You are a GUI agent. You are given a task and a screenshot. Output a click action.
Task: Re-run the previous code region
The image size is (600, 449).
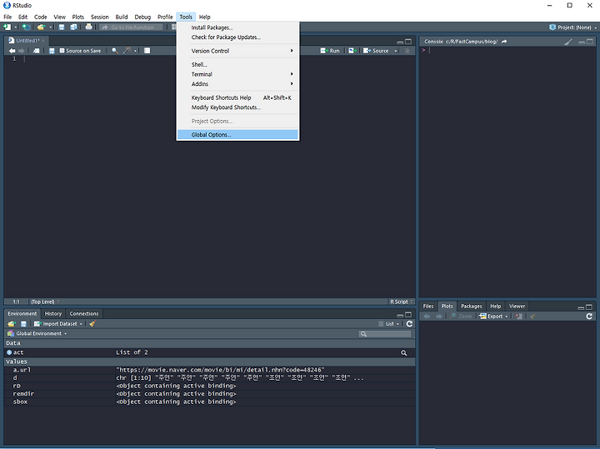tap(352, 51)
